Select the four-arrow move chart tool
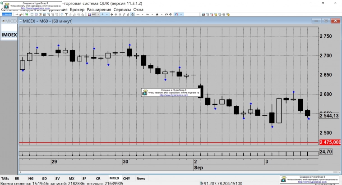Image resolution: width=342 pixels, height=185 pixels. click(x=112, y=14)
